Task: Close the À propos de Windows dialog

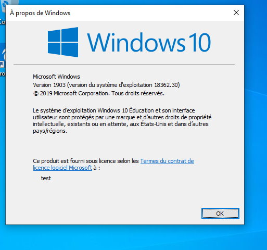Action: 236,12
